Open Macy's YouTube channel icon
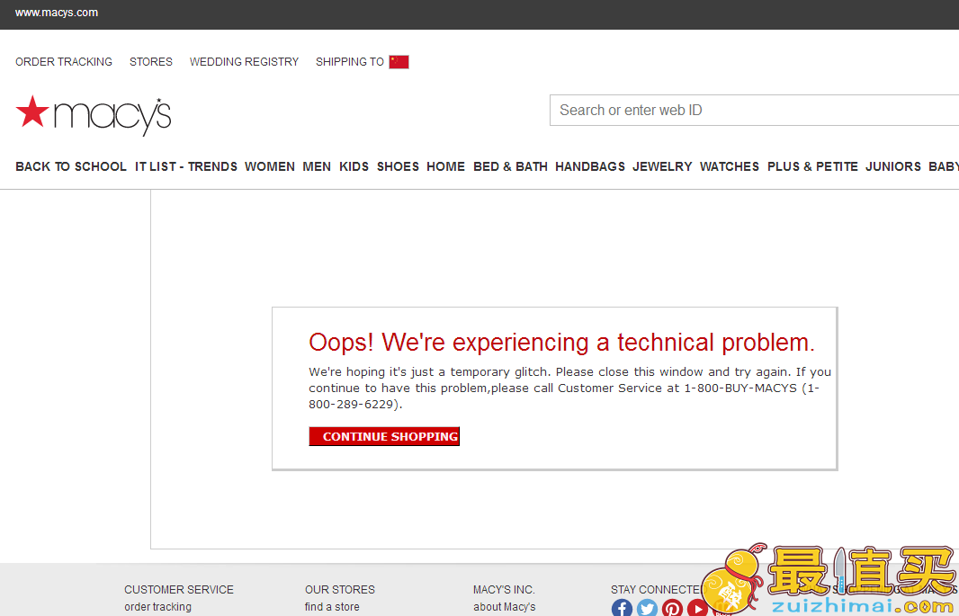The image size is (959, 616). (697, 608)
